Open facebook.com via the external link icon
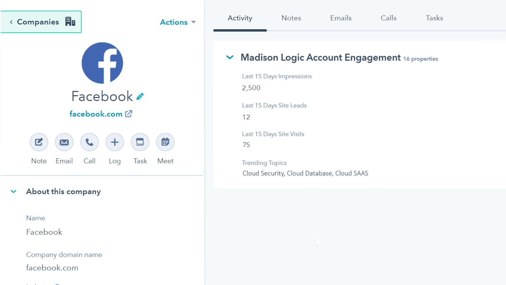 [129, 114]
